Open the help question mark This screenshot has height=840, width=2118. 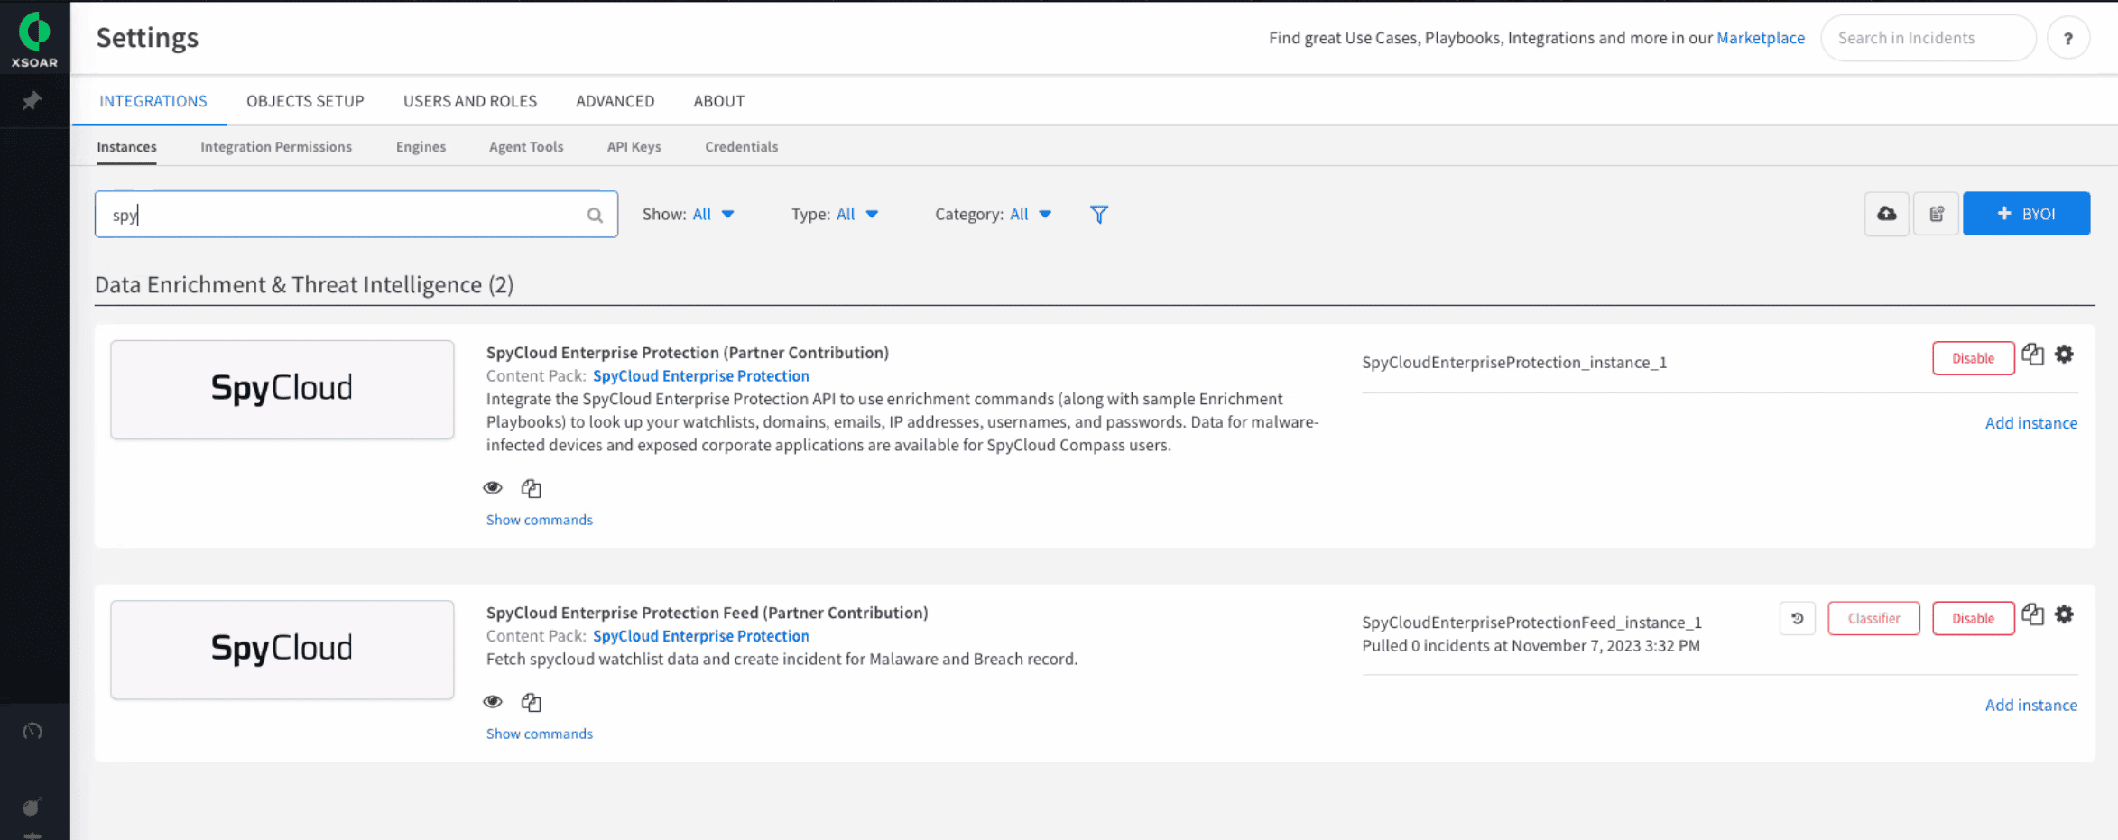(x=2068, y=38)
